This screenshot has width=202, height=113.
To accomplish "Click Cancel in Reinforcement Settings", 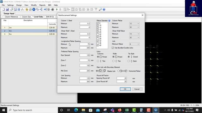I will pyautogui.click(x=137, y=89).
